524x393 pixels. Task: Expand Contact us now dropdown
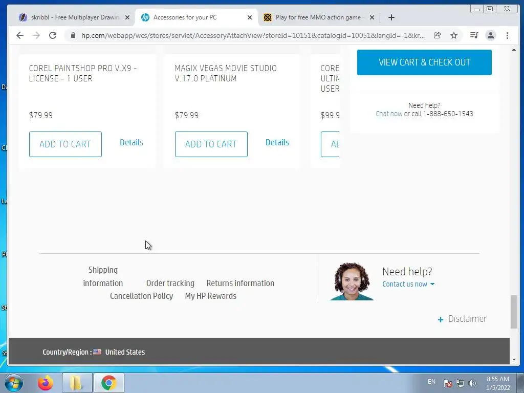click(408, 284)
